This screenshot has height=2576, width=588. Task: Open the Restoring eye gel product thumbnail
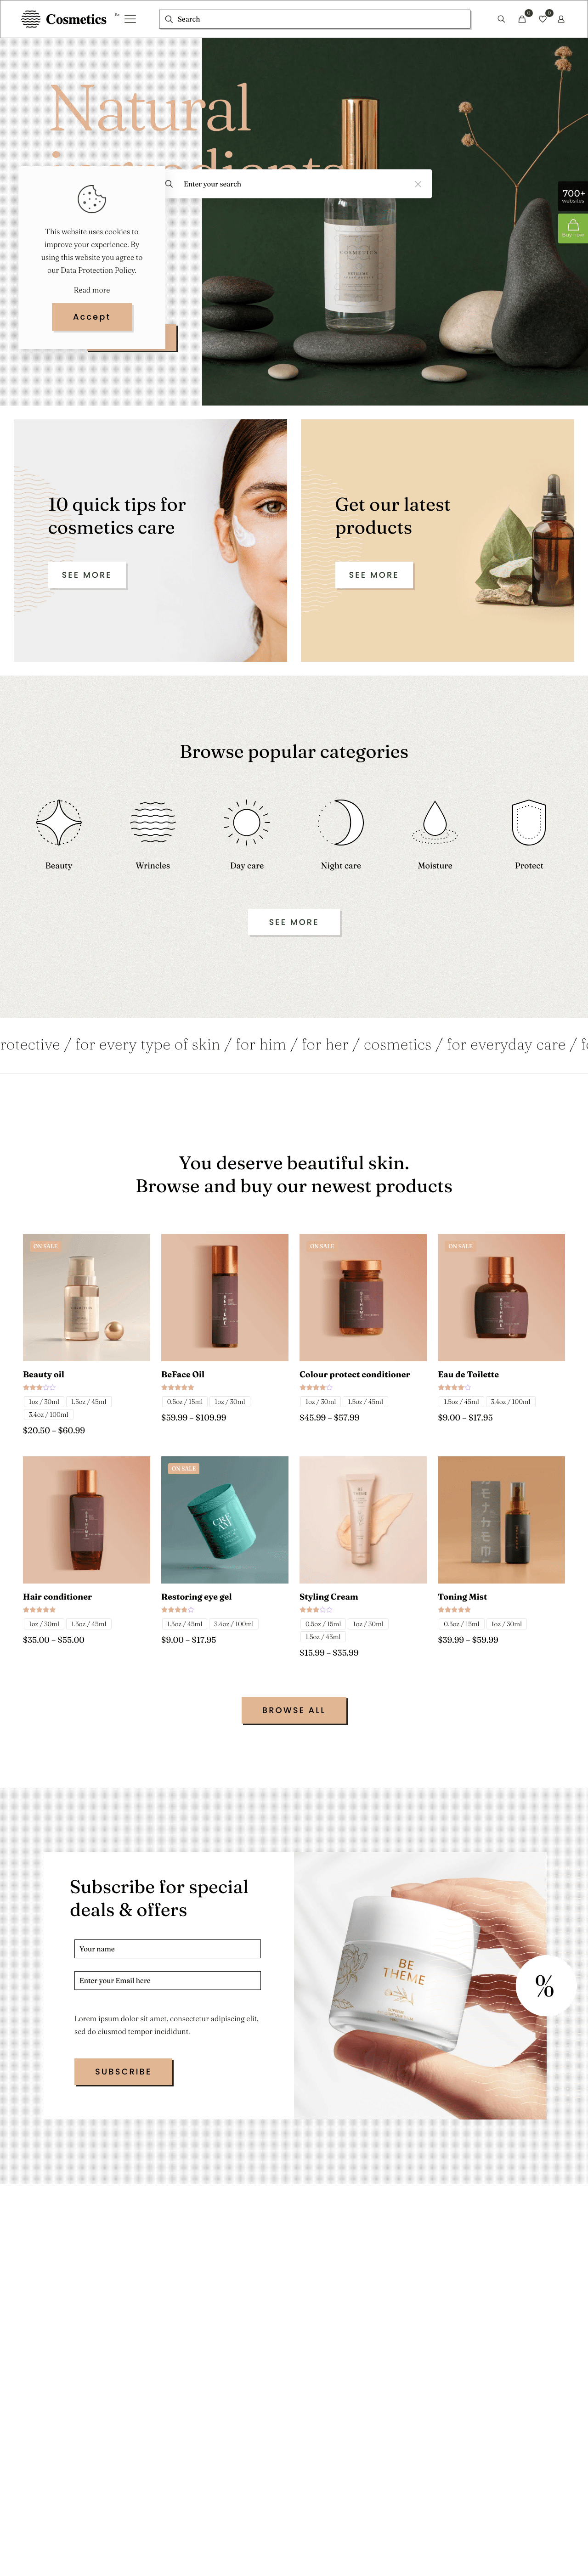point(225,1519)
